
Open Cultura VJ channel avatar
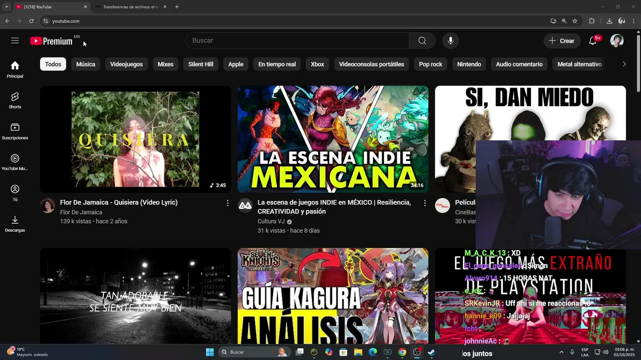tap(245, 205)
